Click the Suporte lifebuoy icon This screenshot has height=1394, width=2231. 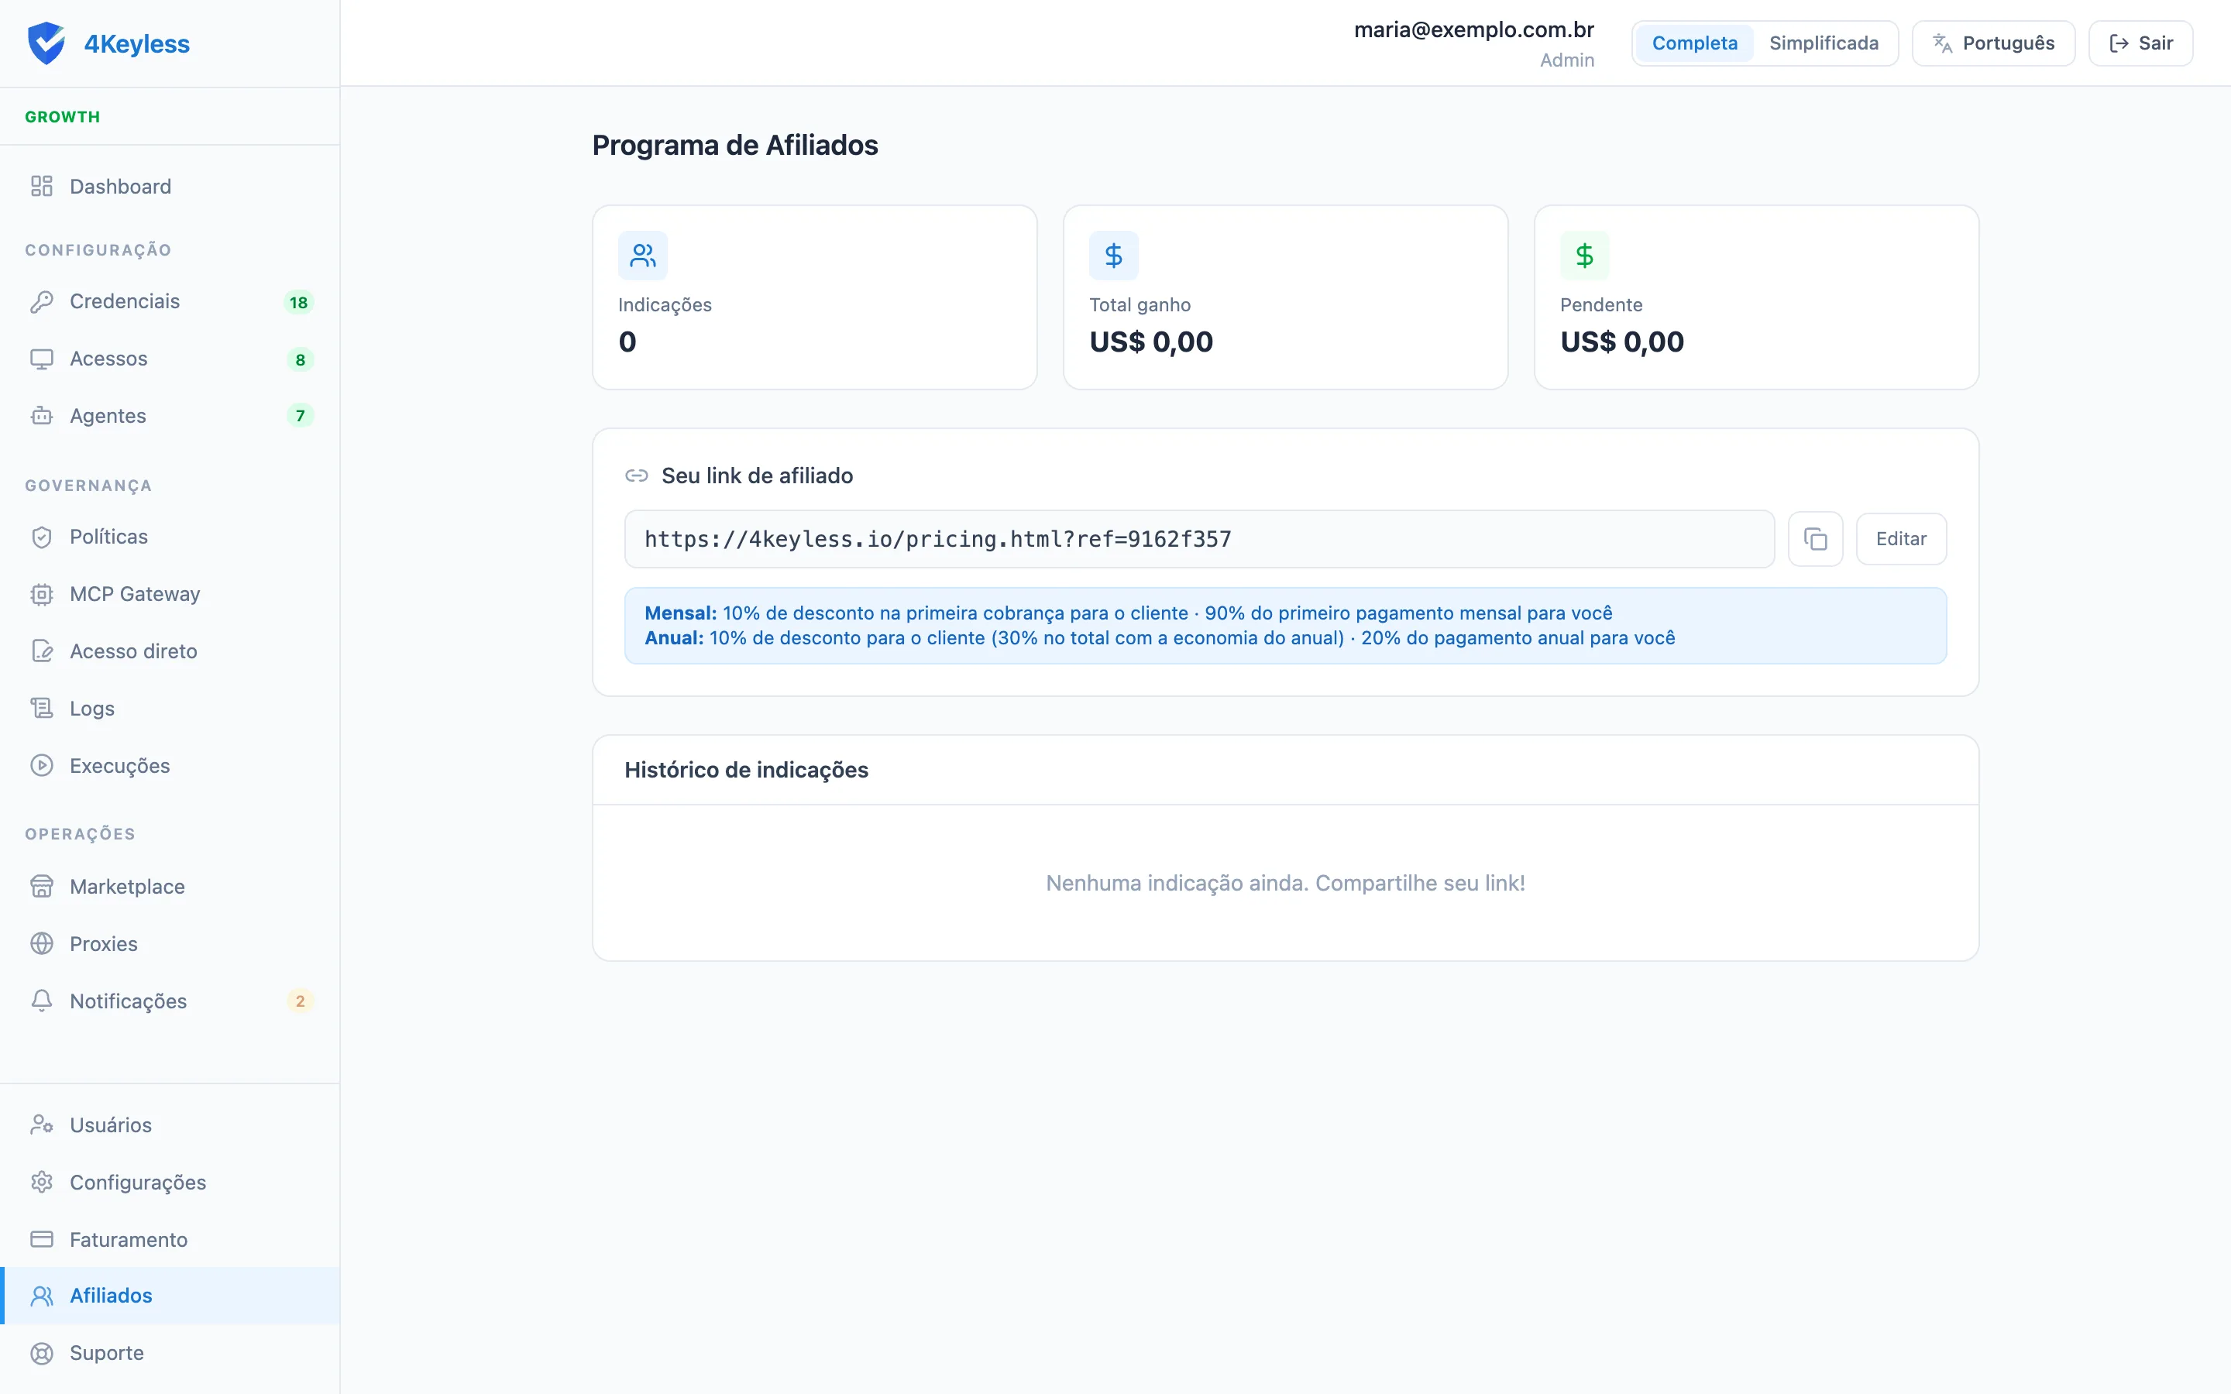pyautogui.click(x=42, y=1352)
